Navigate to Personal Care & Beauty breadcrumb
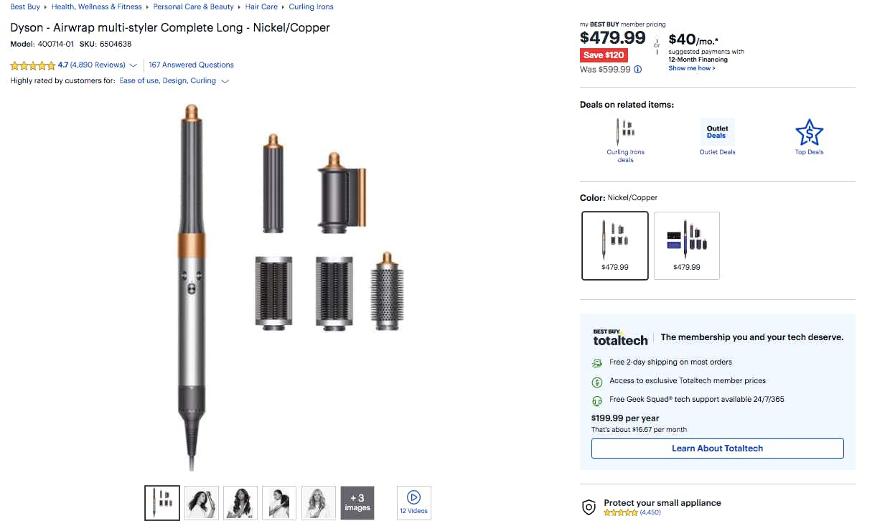Viewport: 890px width, 526px height. click(x=193, y=6)
